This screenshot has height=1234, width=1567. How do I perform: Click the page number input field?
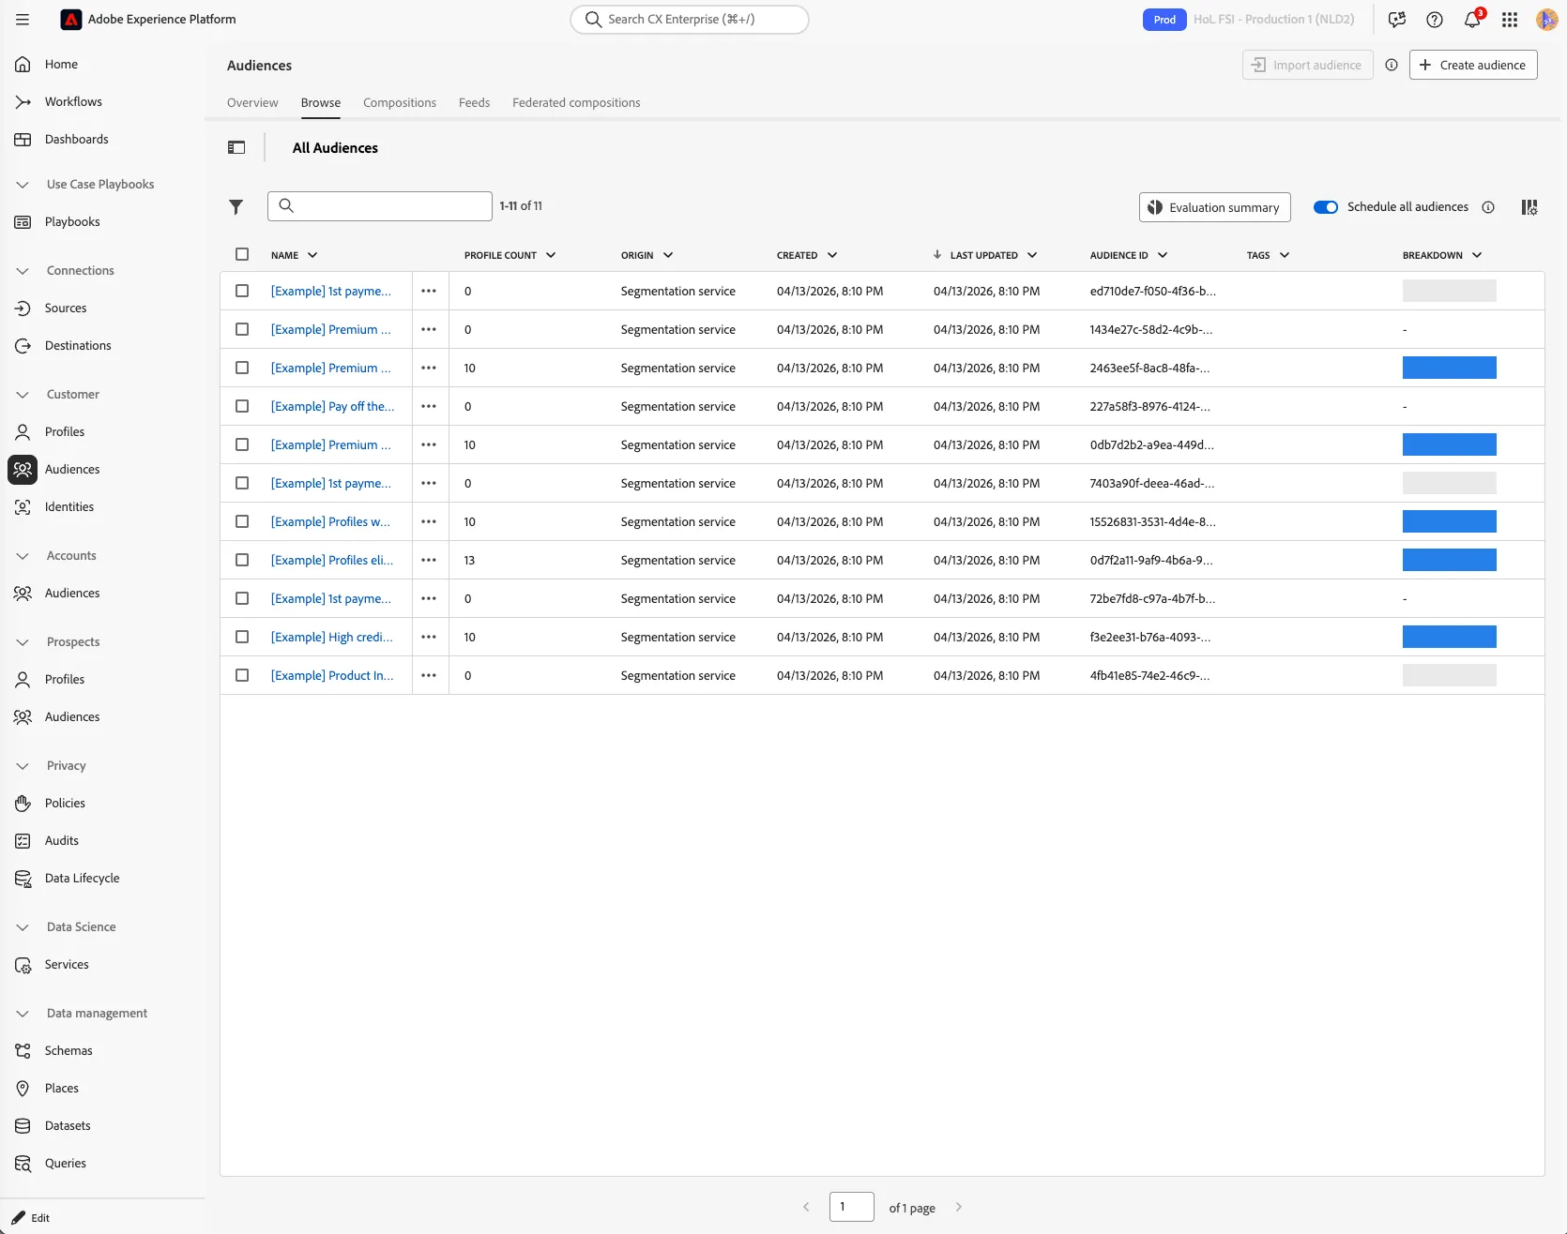pyautogui.click(x=852, y=1207)
